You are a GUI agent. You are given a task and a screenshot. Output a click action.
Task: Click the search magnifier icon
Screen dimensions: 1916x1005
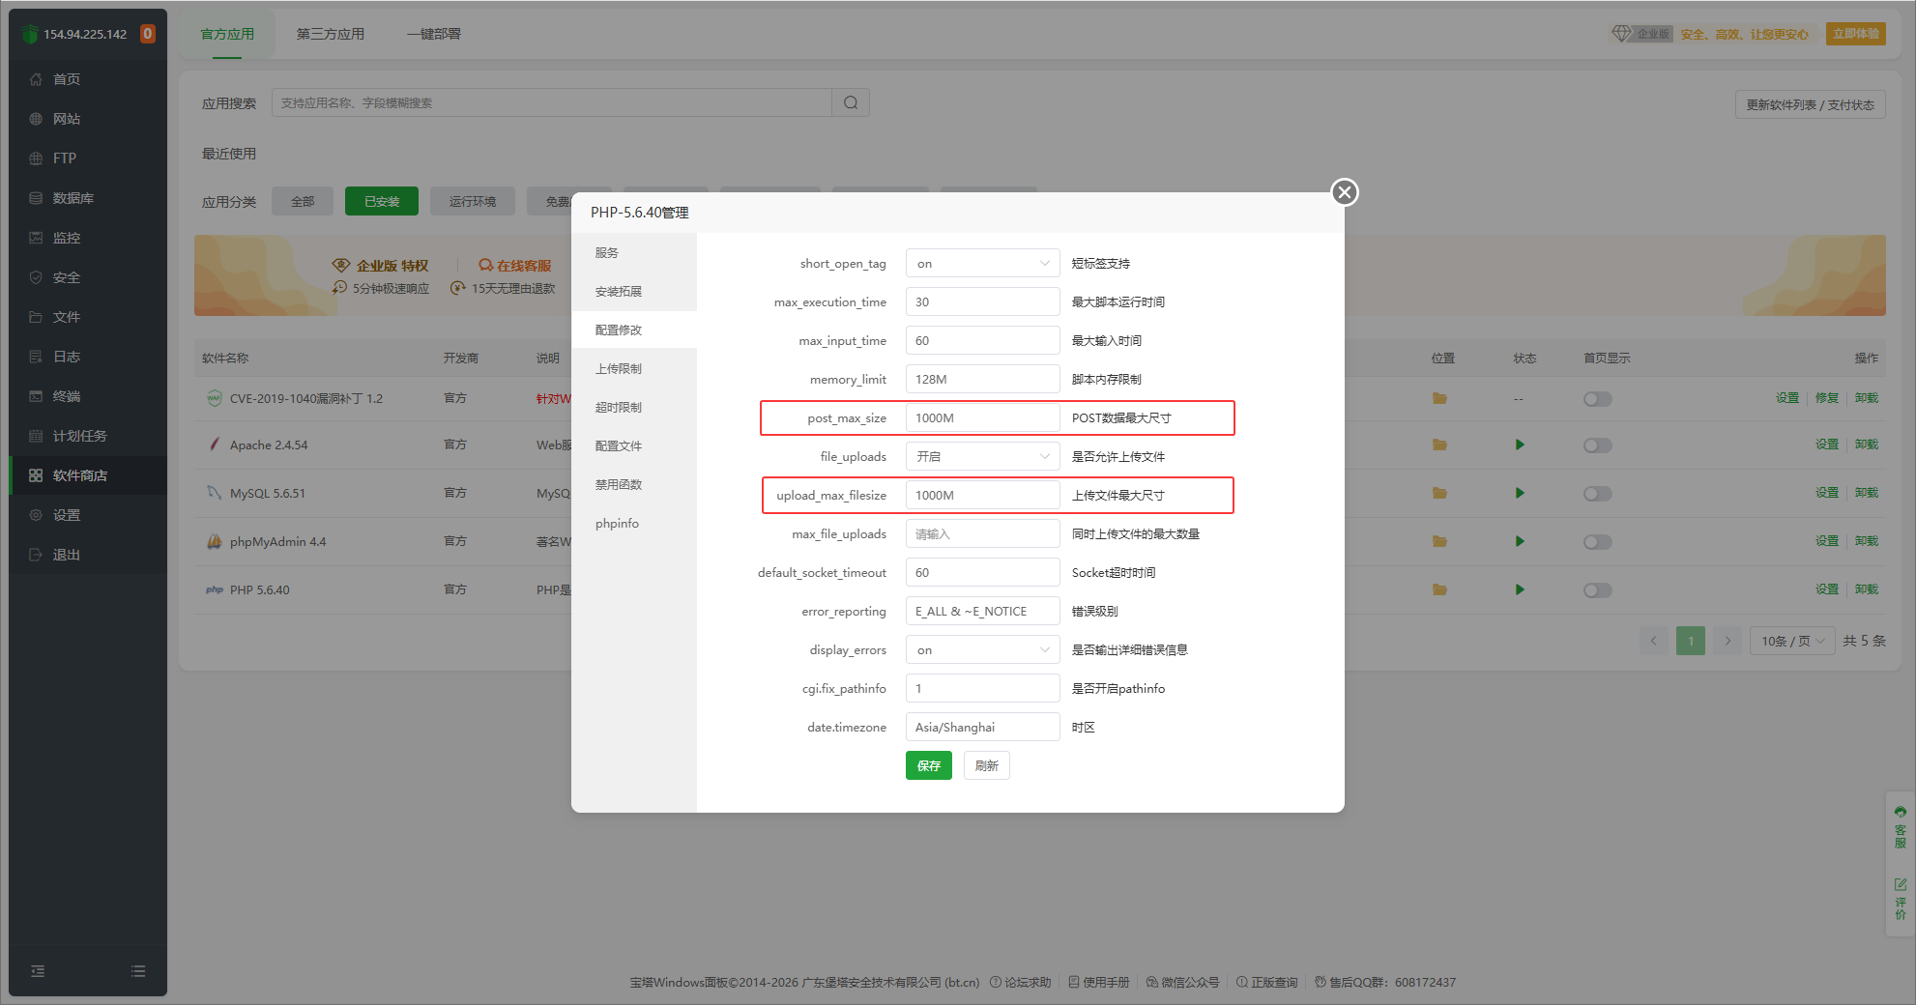coord(851,103)
